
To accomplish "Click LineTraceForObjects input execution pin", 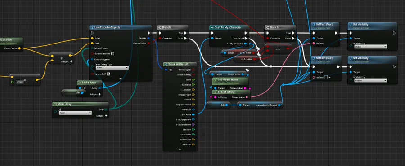I will click(x=92, y=33).
